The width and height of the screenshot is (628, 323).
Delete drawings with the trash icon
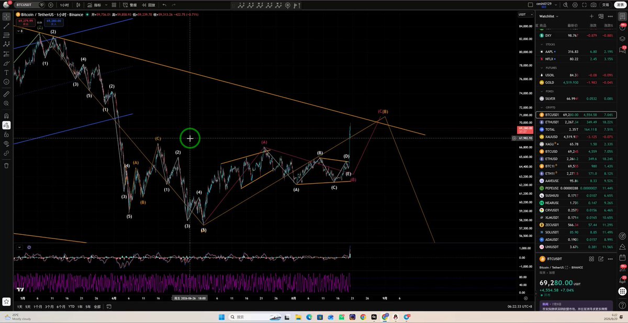click(x=6, y=165)
